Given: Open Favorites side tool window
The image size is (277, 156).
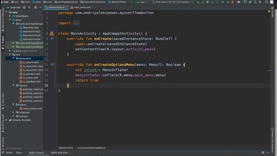Looking at the screenshot, I should click(x=3, y=101).
